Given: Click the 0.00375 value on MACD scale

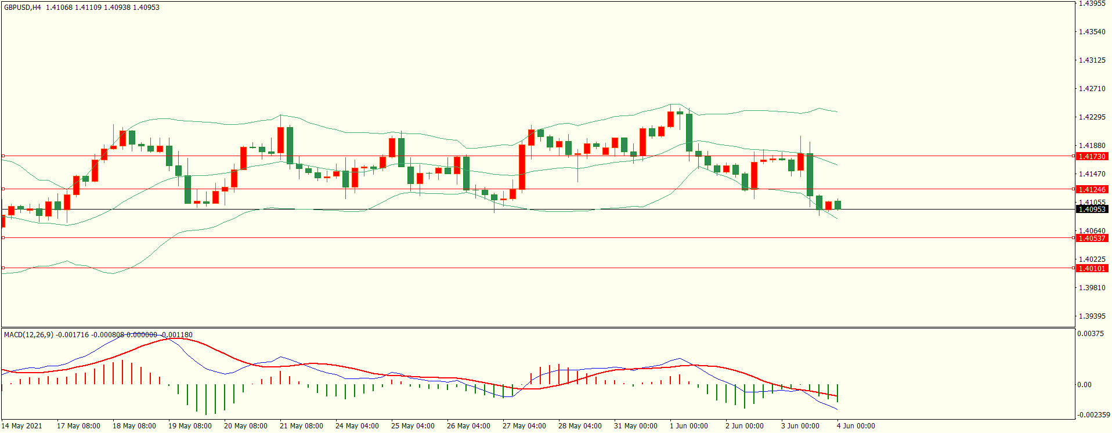Looking at the screenshot, I should 1090,334.
